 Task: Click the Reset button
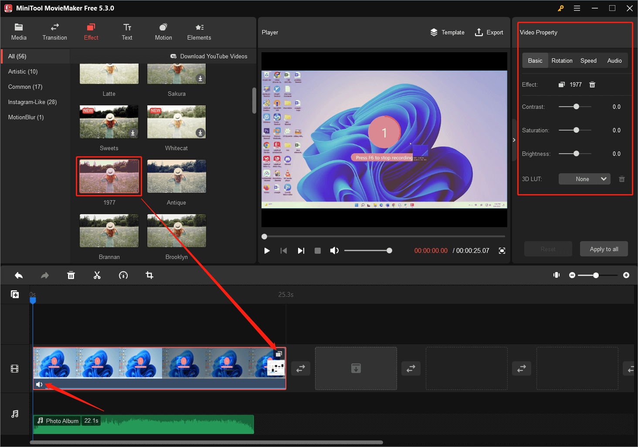[548, 249]
